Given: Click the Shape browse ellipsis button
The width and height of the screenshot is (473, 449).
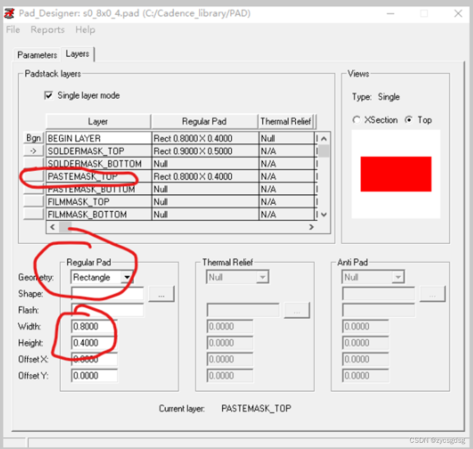Looking at the screenshot, I should [161, 294].
